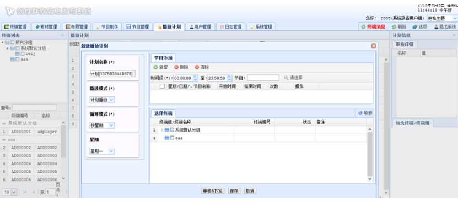Click the end time 23:59:59 spinner
Screen dimensions: 458x202
coord(229,78)
